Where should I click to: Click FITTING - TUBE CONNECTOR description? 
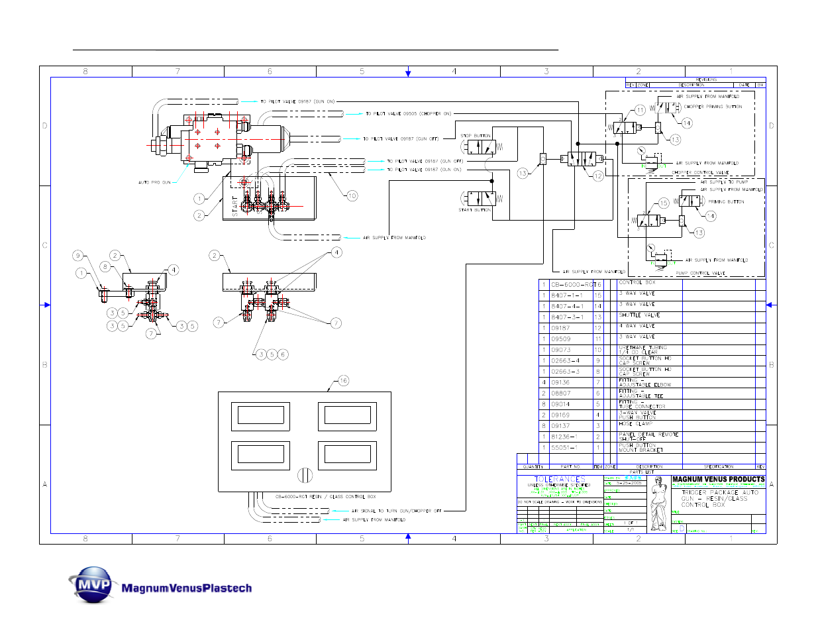coord(642,404)
